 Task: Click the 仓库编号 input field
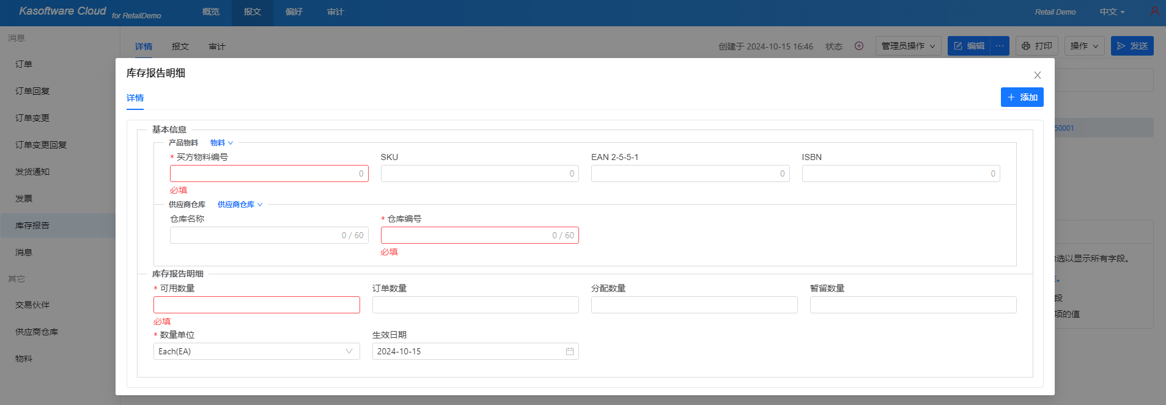465,235
